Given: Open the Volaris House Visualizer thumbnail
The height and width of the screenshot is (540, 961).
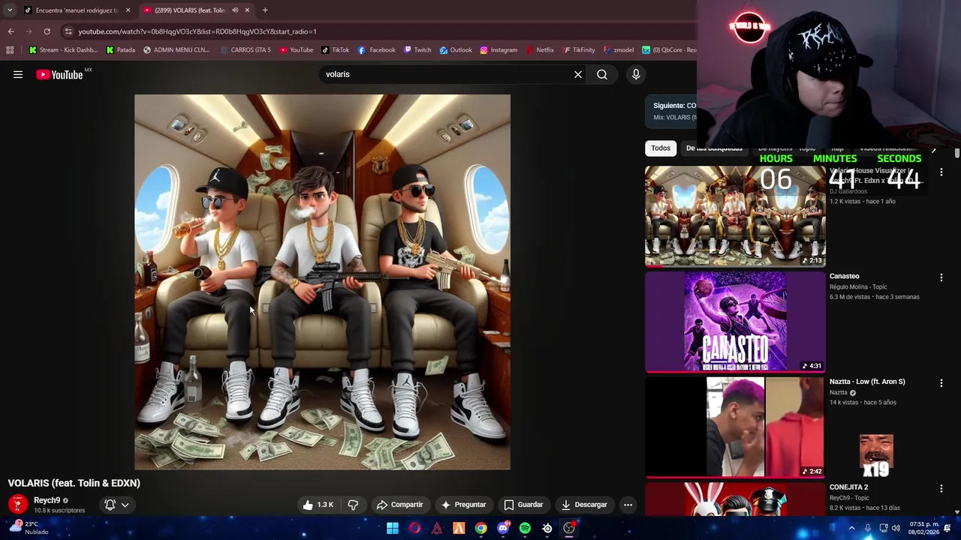Looking at the screenshot, I should tap(735, 216).
